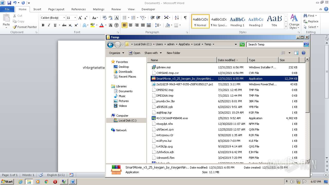Click New folder button

click(x=173, y=53)
